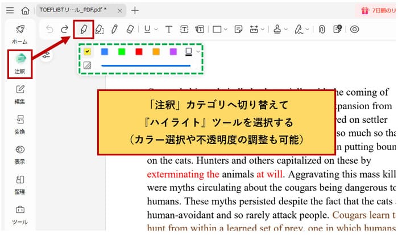Select the Eraser tool
The width and height of the screenshot is (398, 235).
coord(130,30)
